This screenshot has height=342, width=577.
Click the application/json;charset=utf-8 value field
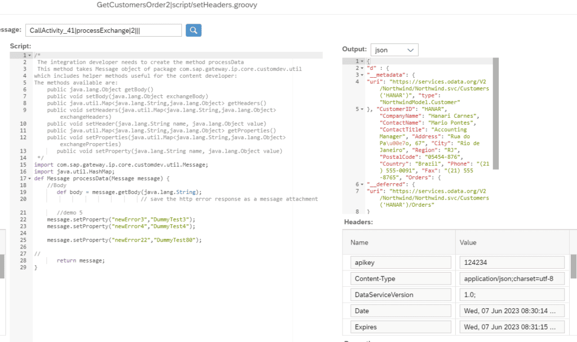(x=512, y=279)
